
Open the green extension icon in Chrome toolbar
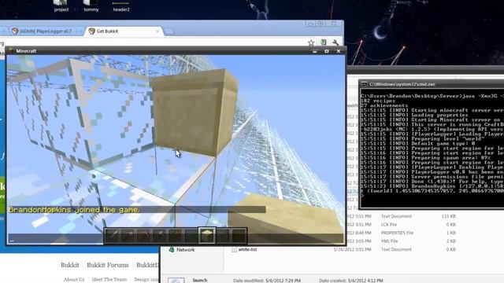[324, 42]
